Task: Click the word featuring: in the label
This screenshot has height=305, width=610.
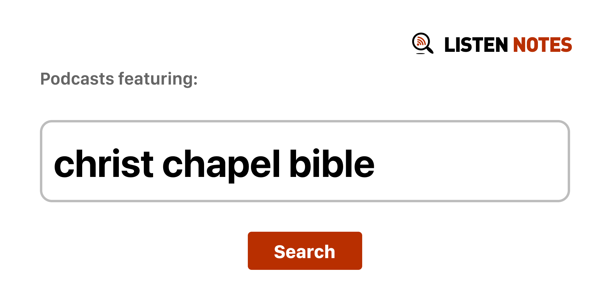Action: coord(158,79)
